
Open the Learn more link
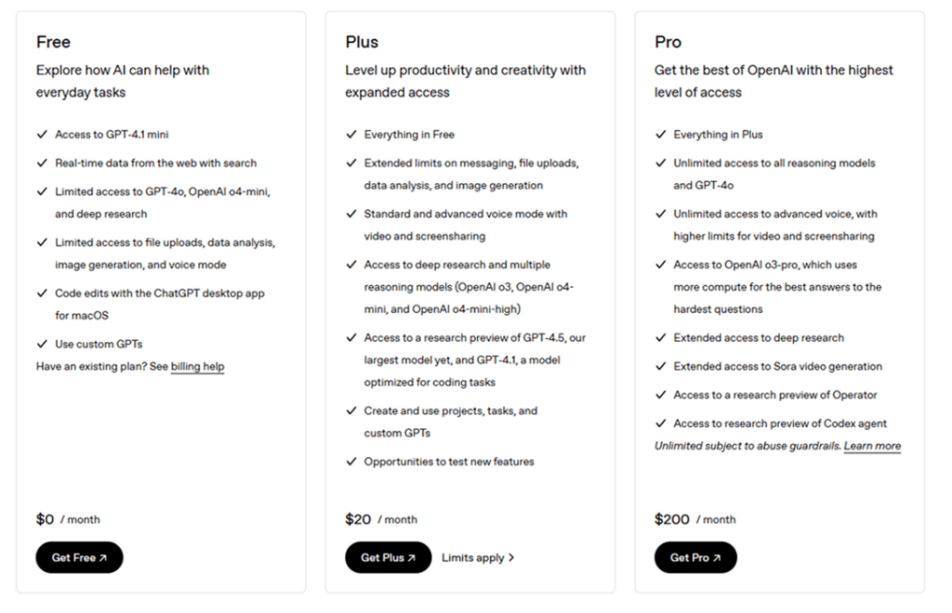click(x=872, y=446)
